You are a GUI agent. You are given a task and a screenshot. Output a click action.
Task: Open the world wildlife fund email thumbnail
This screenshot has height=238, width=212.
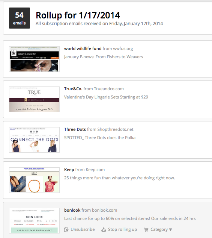tap(34, 59)
